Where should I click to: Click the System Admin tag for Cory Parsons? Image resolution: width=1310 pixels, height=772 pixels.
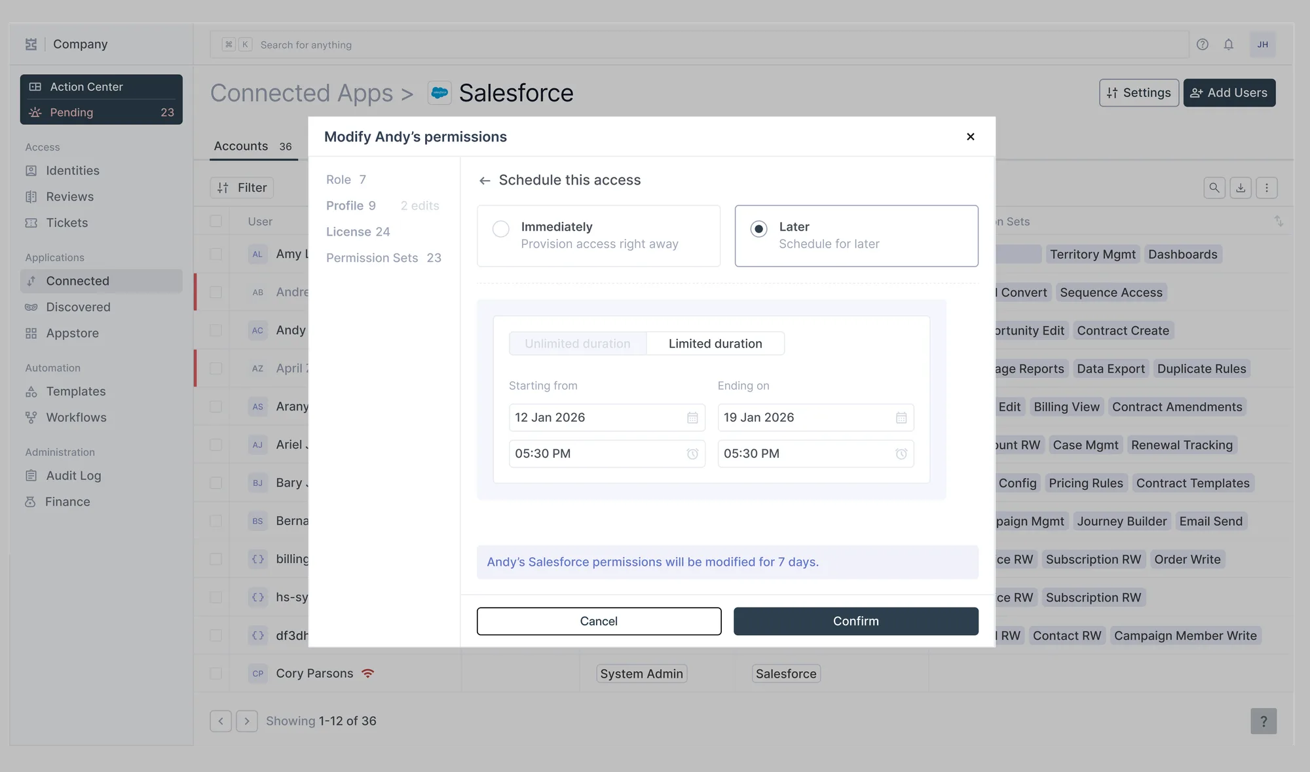coord(641,674)
